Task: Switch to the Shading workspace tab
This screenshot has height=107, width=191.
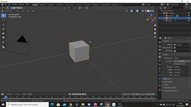Action: (x=79, y=5)
